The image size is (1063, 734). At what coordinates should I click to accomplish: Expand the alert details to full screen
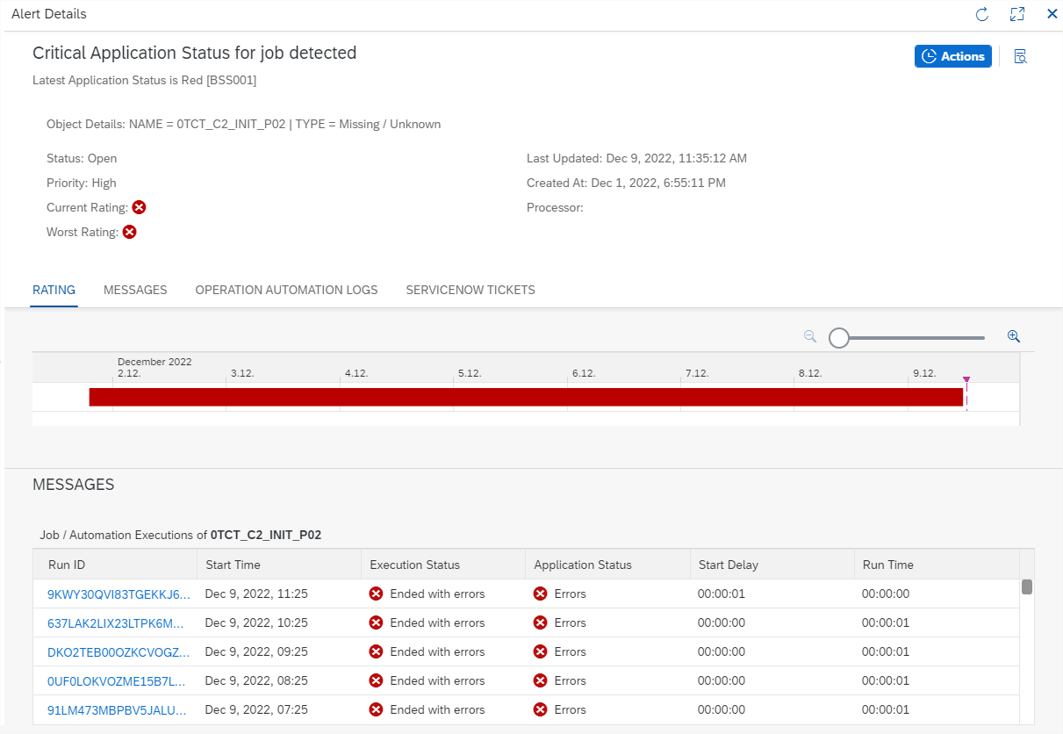tap(1017, 14)
